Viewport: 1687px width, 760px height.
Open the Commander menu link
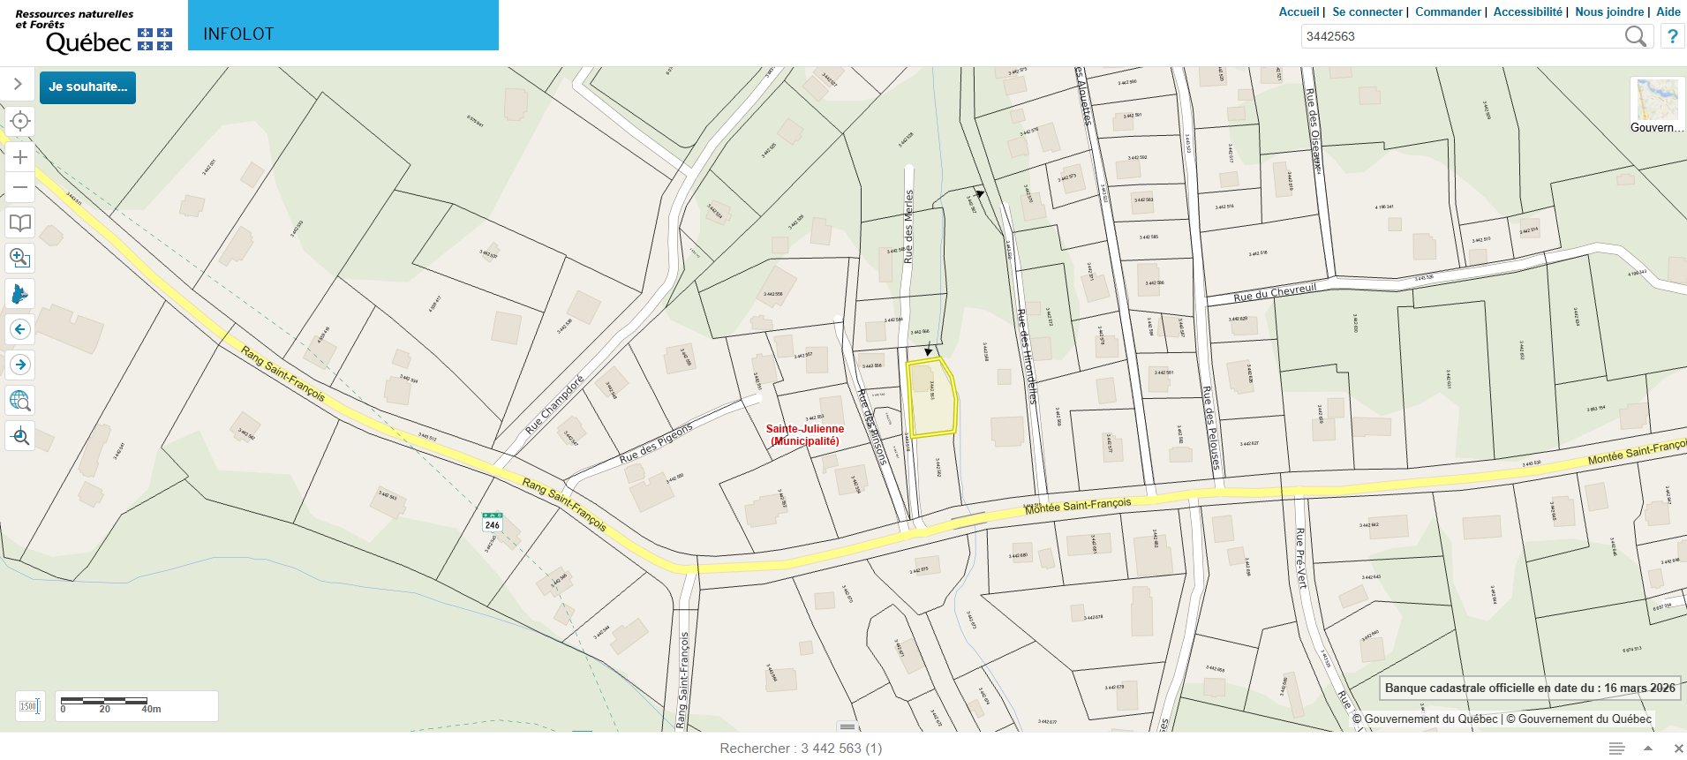[1448, 11]
